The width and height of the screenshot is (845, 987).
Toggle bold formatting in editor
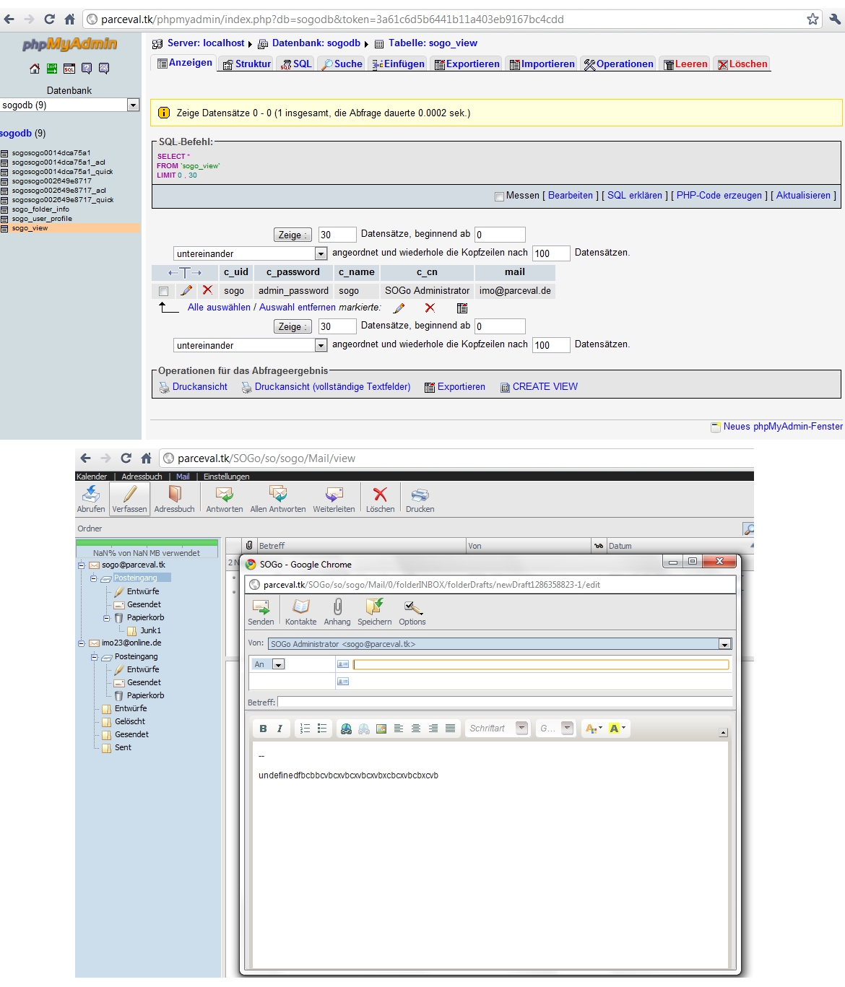pyautogui.click(x=263, y=729)
